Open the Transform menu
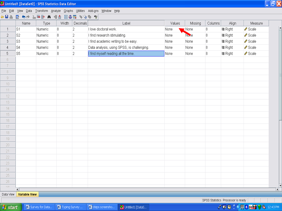Image resolution: width=282 pixels, height=211 pixels. [41, 11]
